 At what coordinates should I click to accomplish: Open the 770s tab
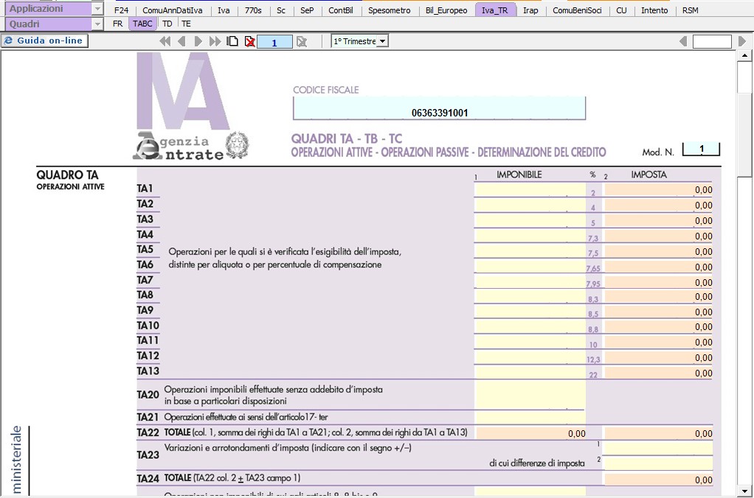(253, 10)
